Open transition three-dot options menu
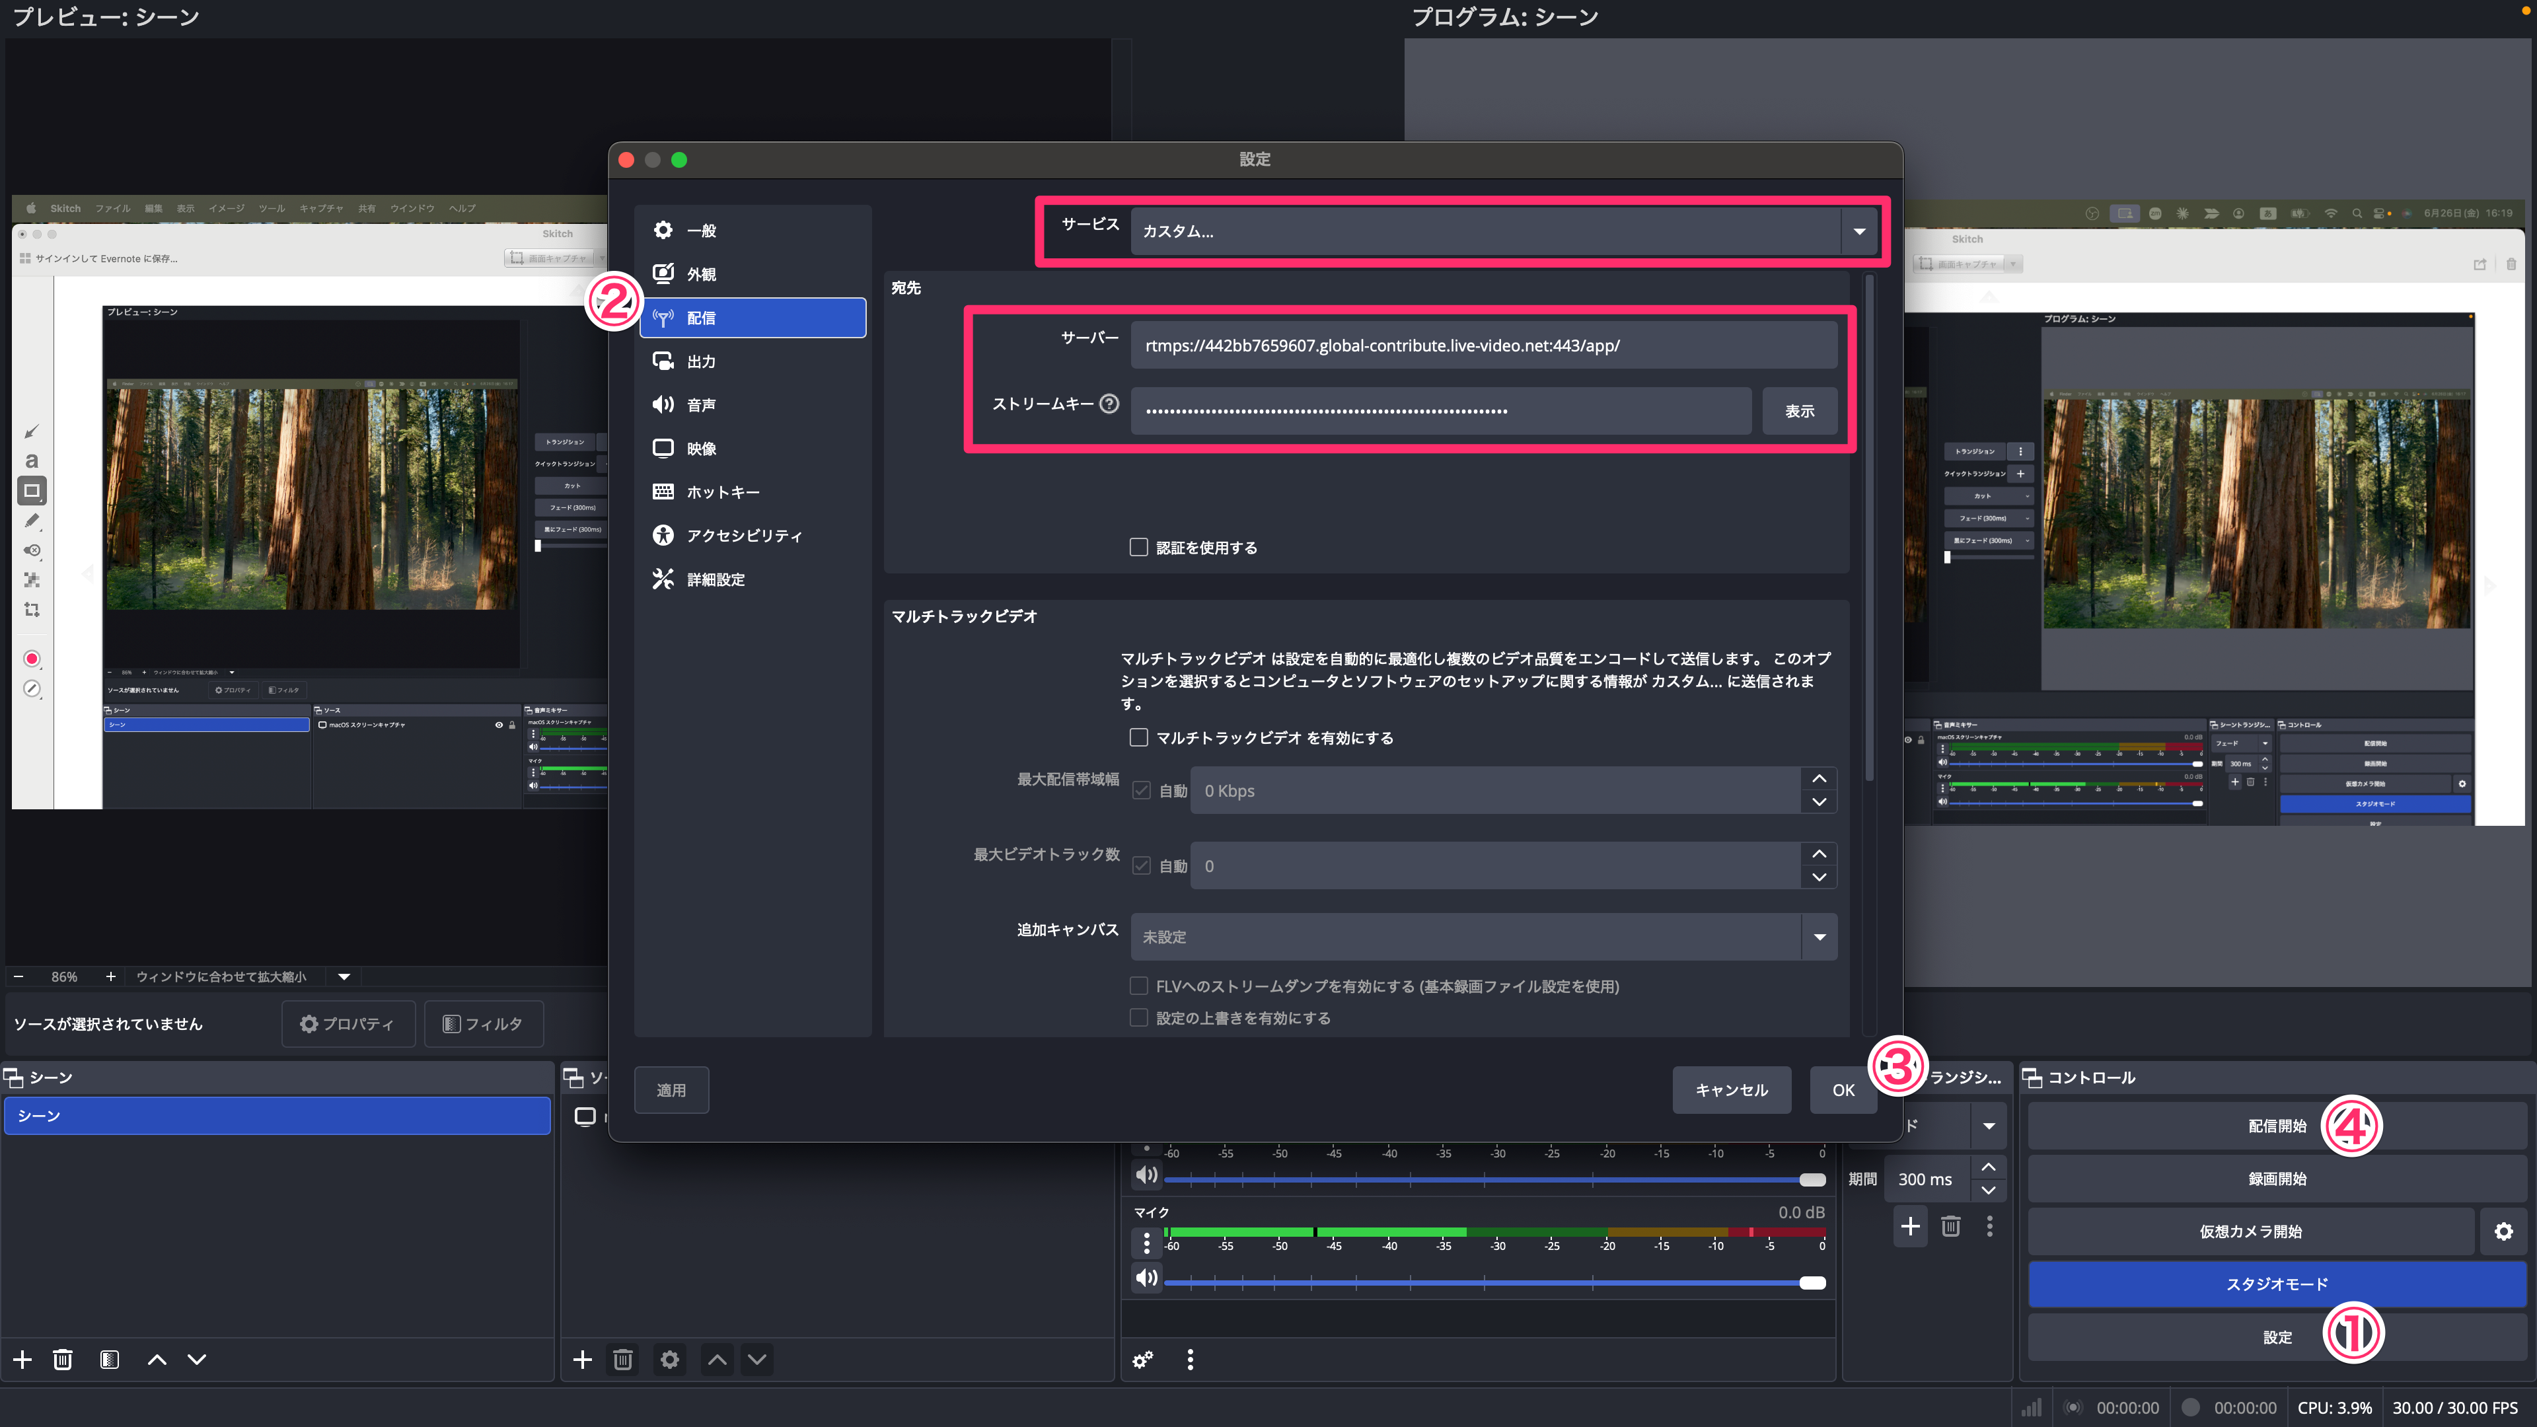2537x1427 pixels. point(1989,1226)
